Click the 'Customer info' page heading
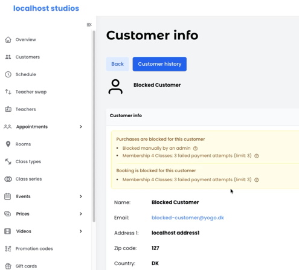This screenshot has height=270, width=299. pyautogui.click(x=152, y=35)
